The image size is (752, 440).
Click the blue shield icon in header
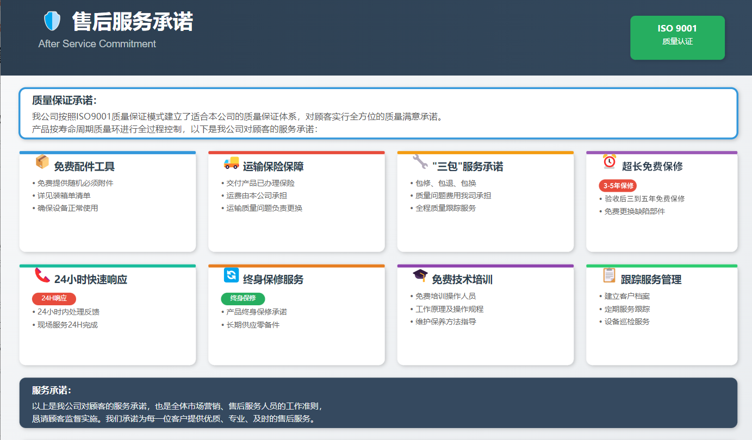click(52, 22)
